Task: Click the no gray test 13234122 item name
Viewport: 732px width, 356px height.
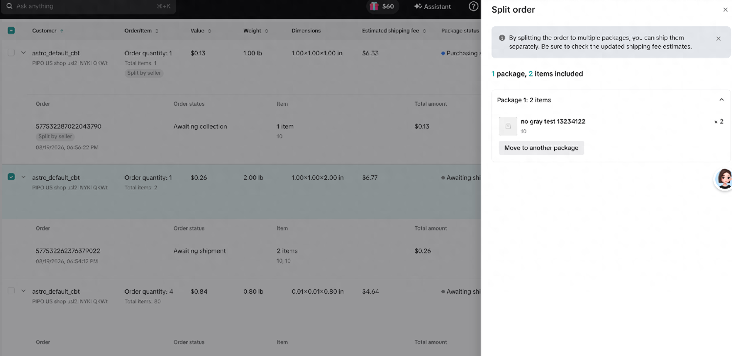Action: tap(553, 121)
